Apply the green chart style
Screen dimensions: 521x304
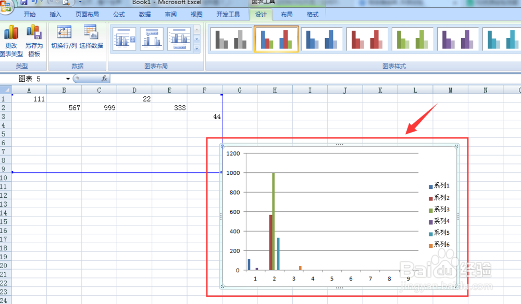(x=412, y=40)
